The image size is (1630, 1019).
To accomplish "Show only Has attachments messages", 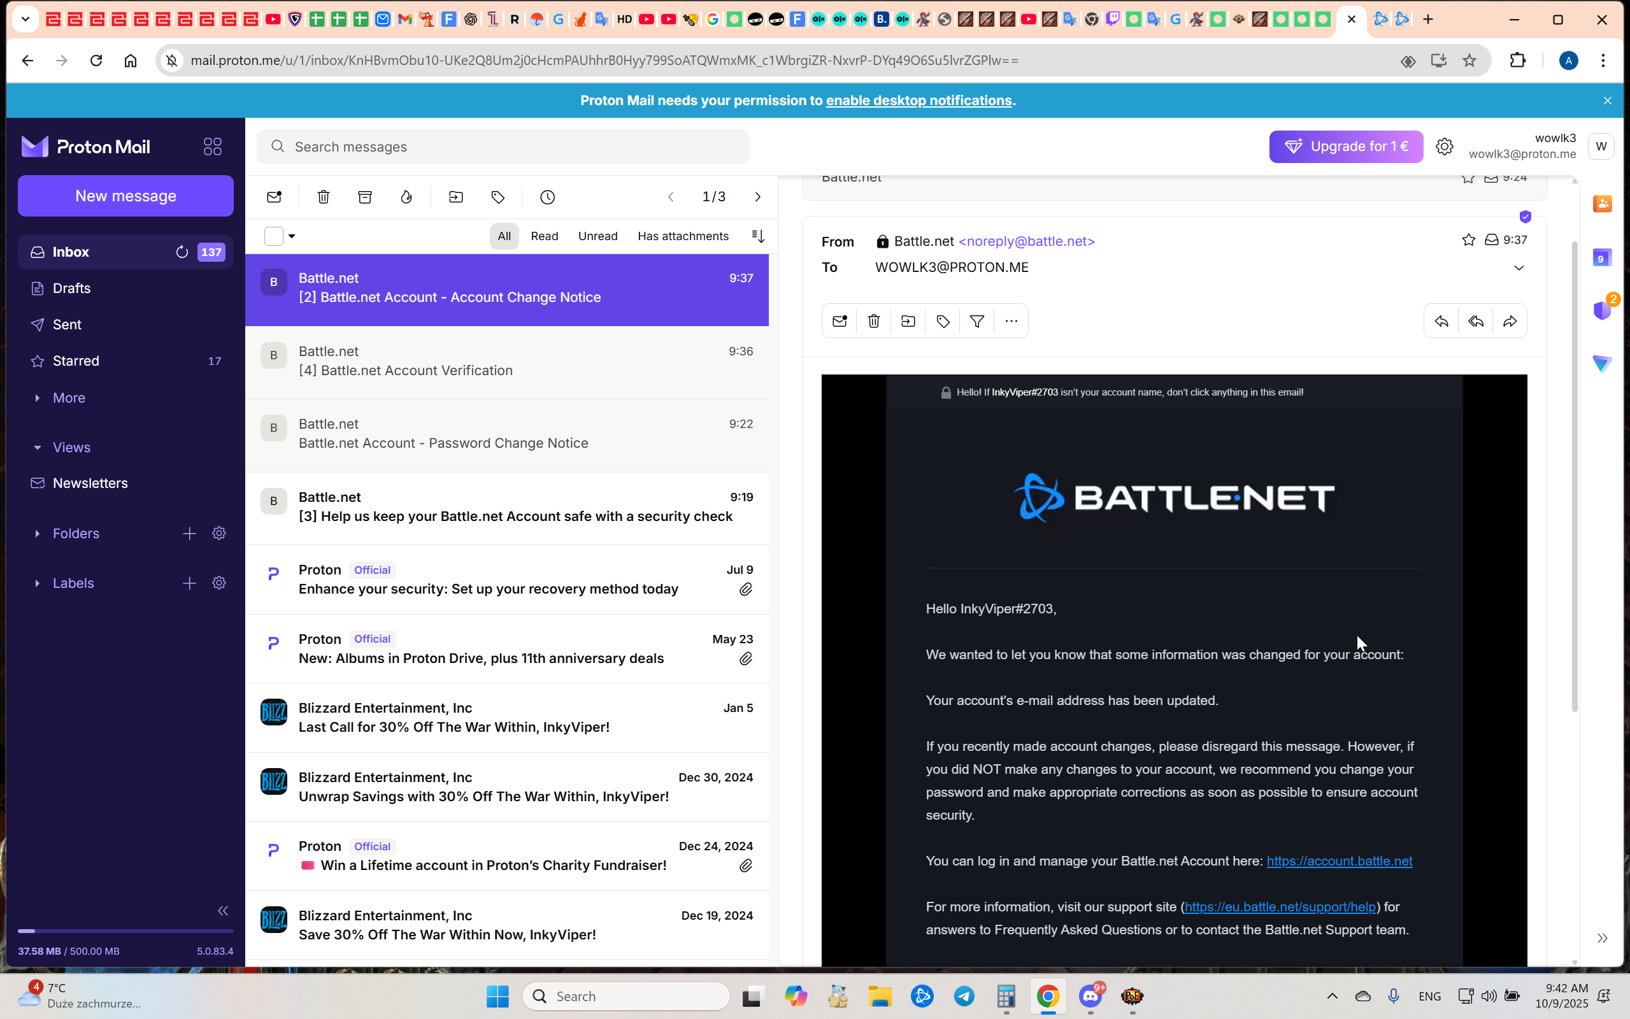I will tap(683, 236).
